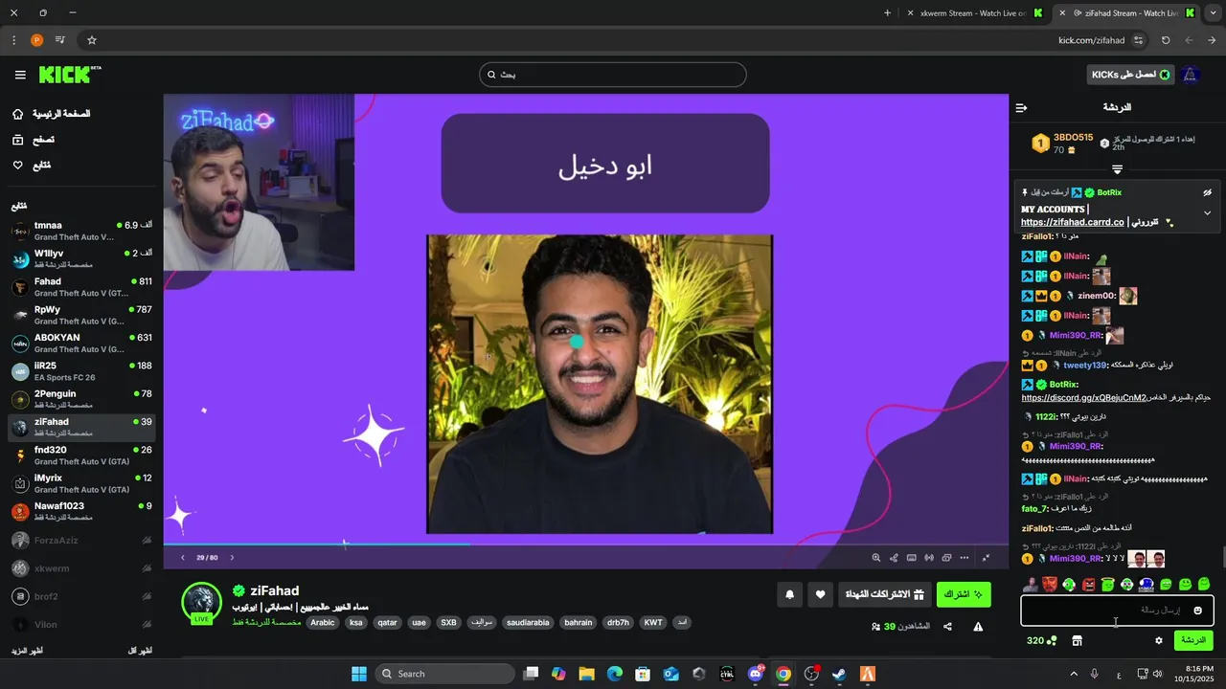
Task: Collapse the chat panel icon
Action: pos(1021,107)
